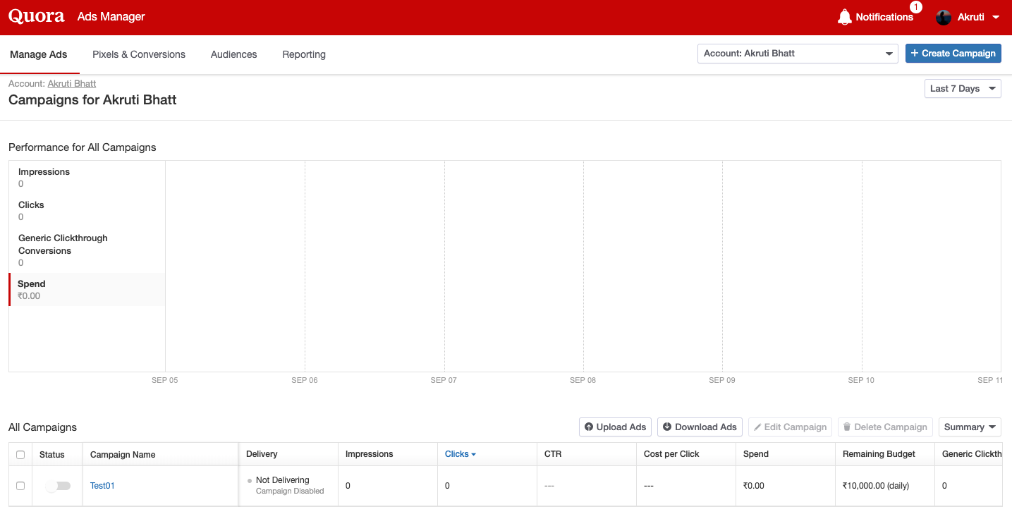1012x507 pixels.
Task: Open the Test01 campaign link
Action: pos(102,486)
